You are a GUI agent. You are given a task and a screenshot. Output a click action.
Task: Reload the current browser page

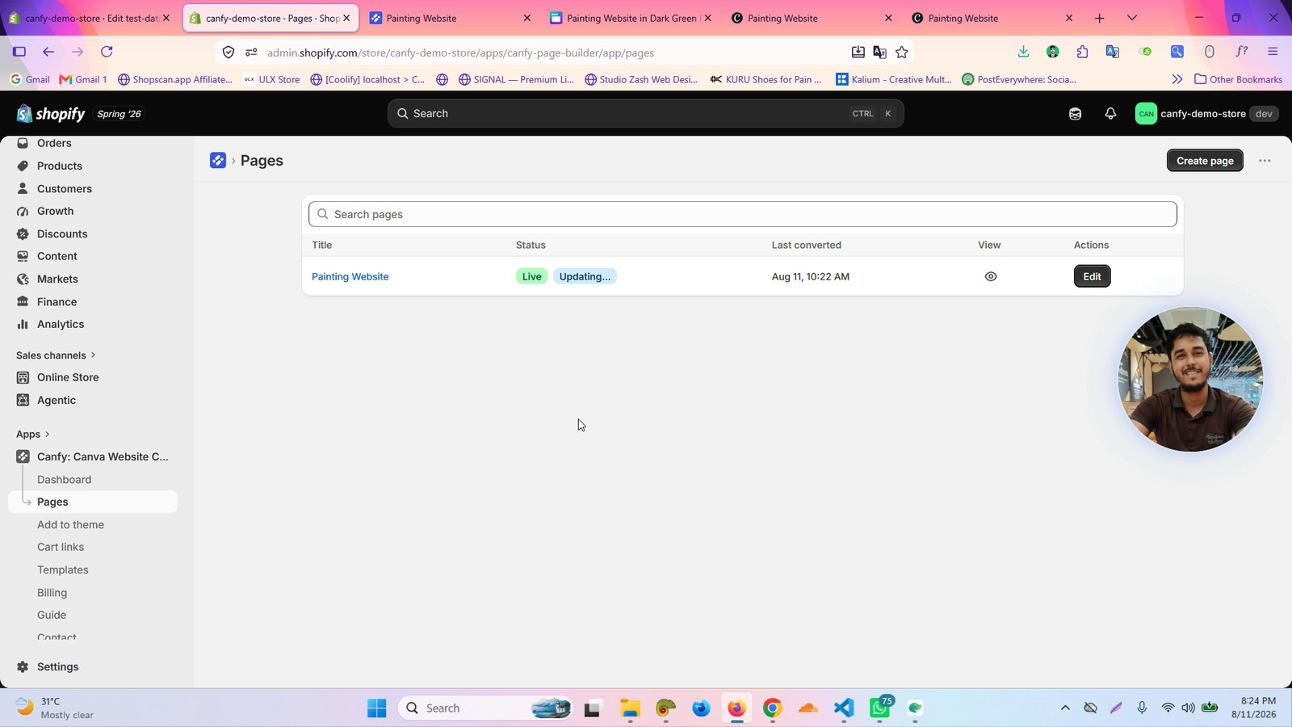[x=107, y=52]
